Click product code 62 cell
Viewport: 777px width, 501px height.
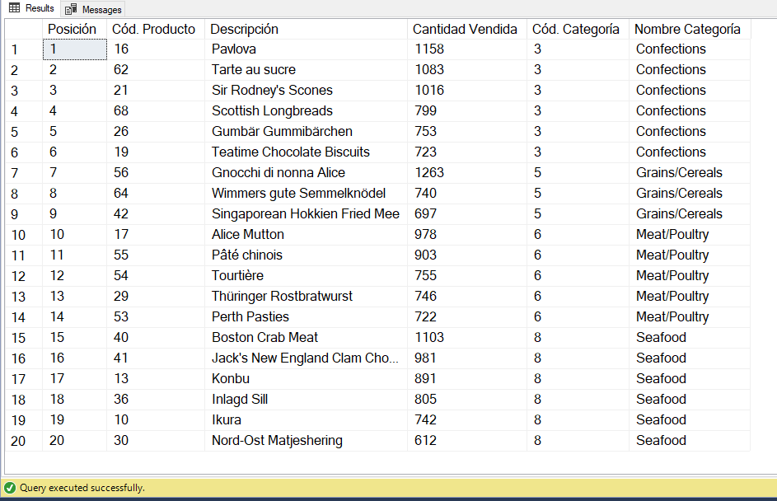point(156,70)
